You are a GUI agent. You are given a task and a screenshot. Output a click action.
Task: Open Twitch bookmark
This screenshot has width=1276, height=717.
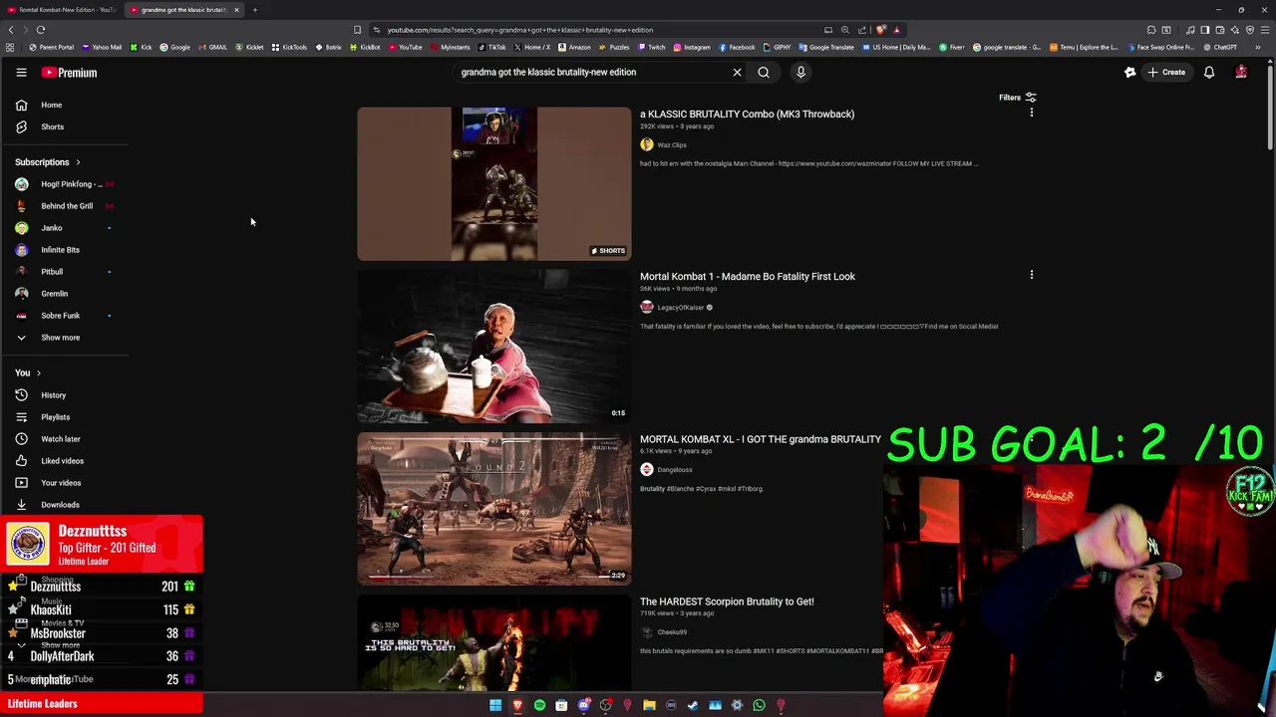point(651,47)
